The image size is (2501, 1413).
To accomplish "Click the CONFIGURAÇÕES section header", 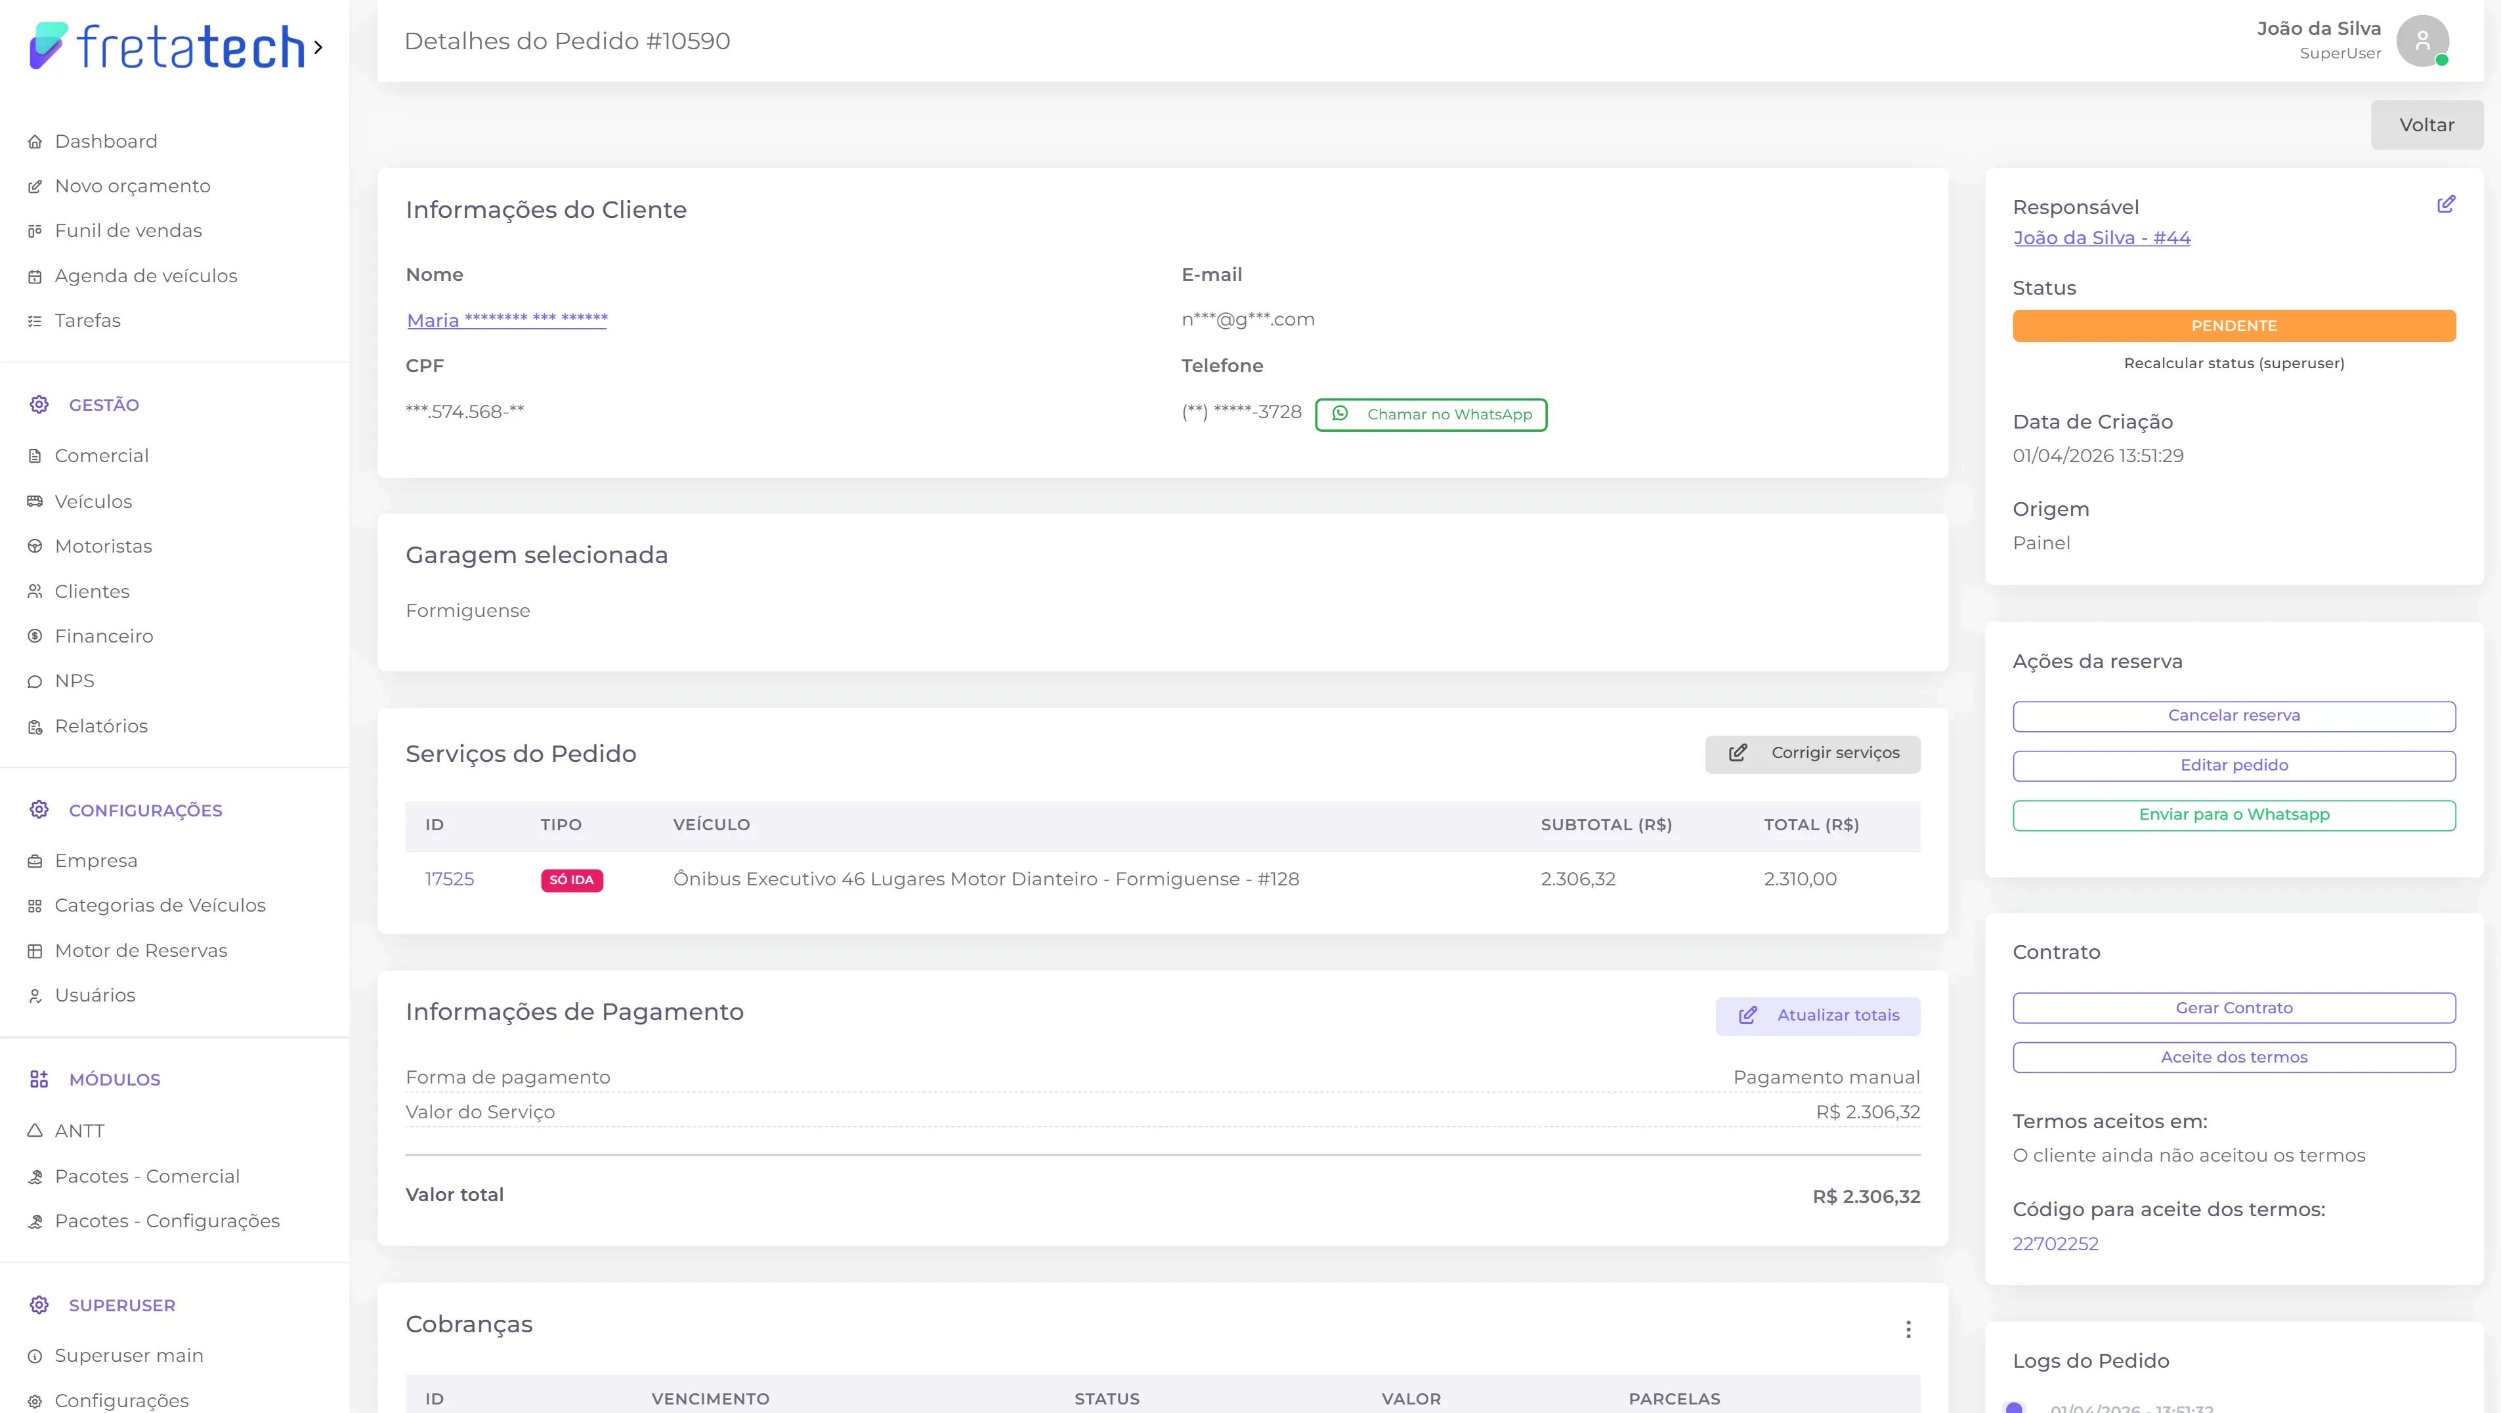I will [x=146, y=811].
